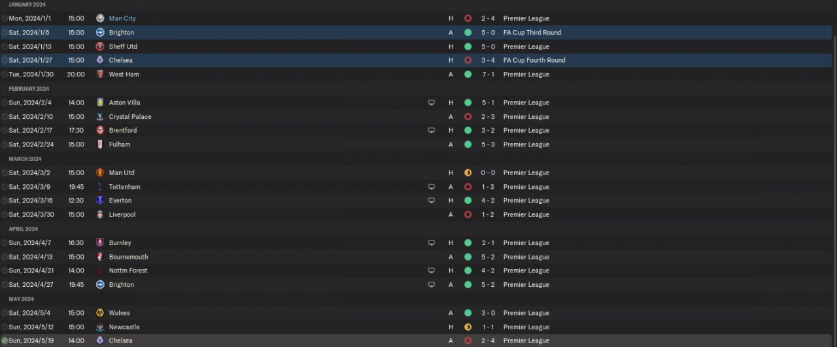This screenshot has height=347, width=837.
Task: Toggle the circle beside the 2024/3/2 Man Utd fixture
Action: coord(5,173)
